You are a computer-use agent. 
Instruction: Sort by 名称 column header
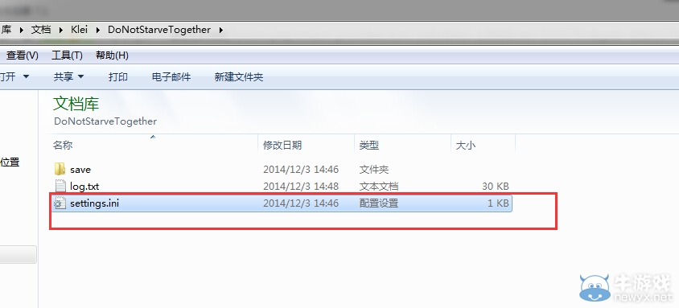63,146
